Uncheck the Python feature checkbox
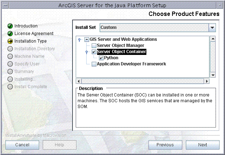Image resolution: width=225 pixels, height=155 pixels. [x=101, y=58]
